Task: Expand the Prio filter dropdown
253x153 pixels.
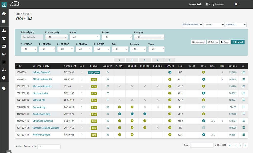Action: click(x=120, y=49)
